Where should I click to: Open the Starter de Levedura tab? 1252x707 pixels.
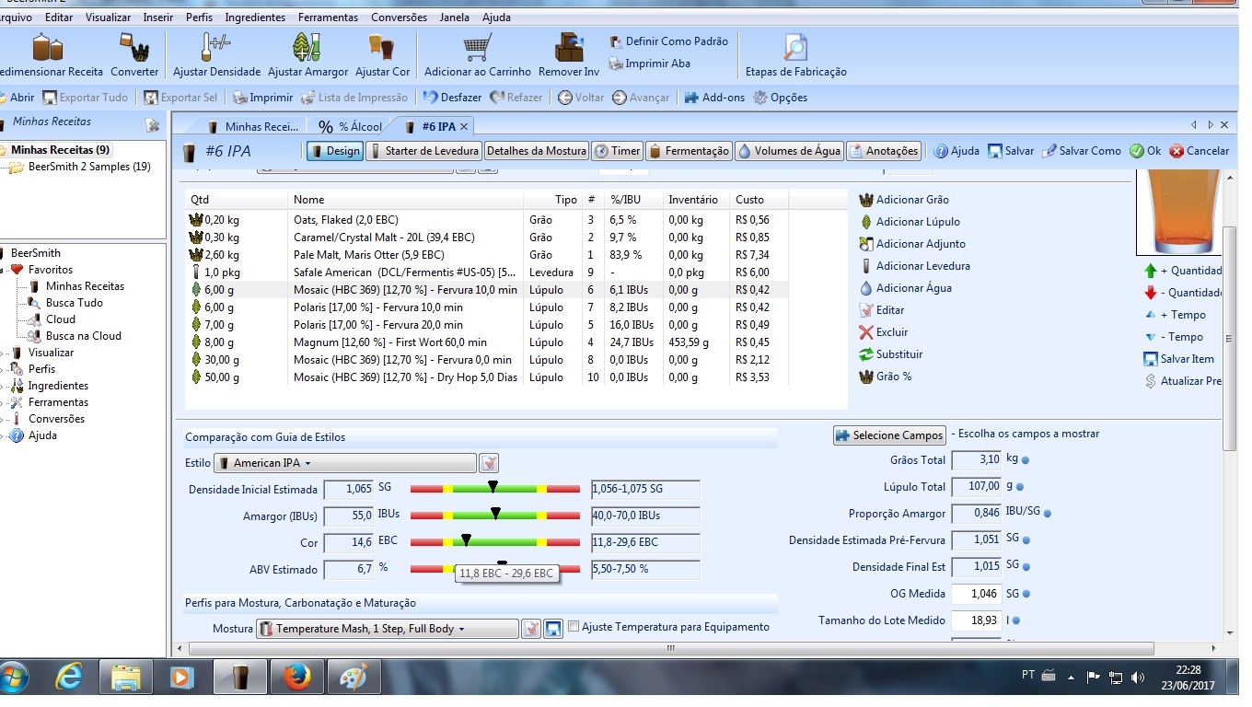coord(423,151)
